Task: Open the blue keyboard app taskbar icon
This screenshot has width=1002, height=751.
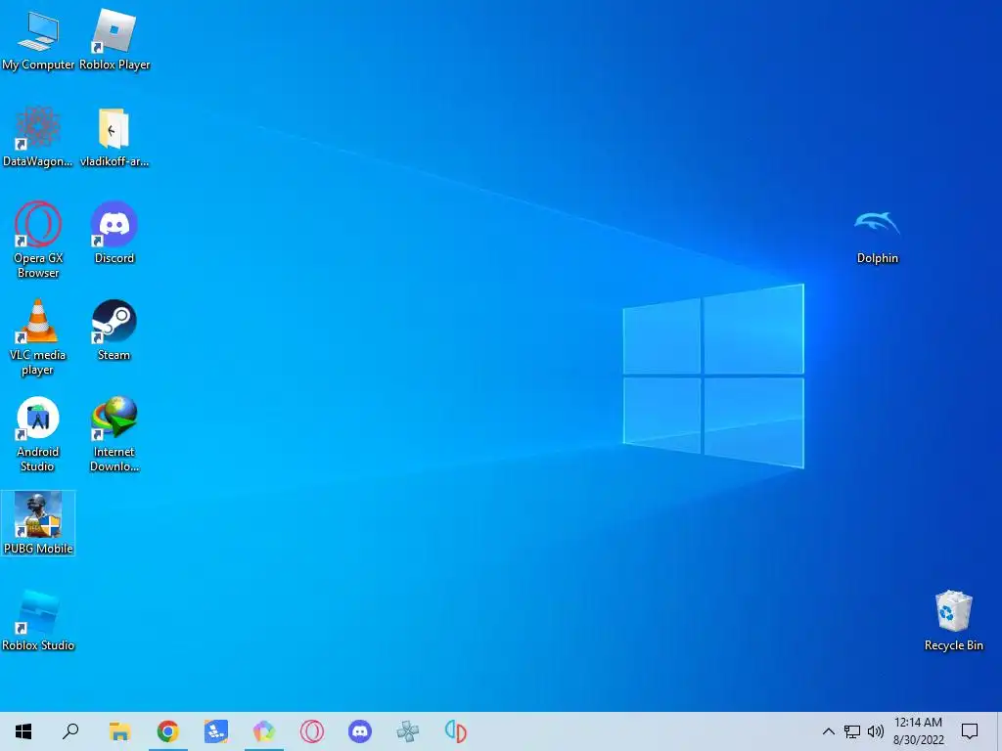Action: 216,731
